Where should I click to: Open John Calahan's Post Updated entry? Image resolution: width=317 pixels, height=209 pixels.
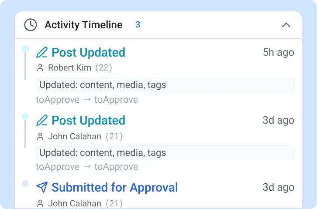click(x=88, y=121)
